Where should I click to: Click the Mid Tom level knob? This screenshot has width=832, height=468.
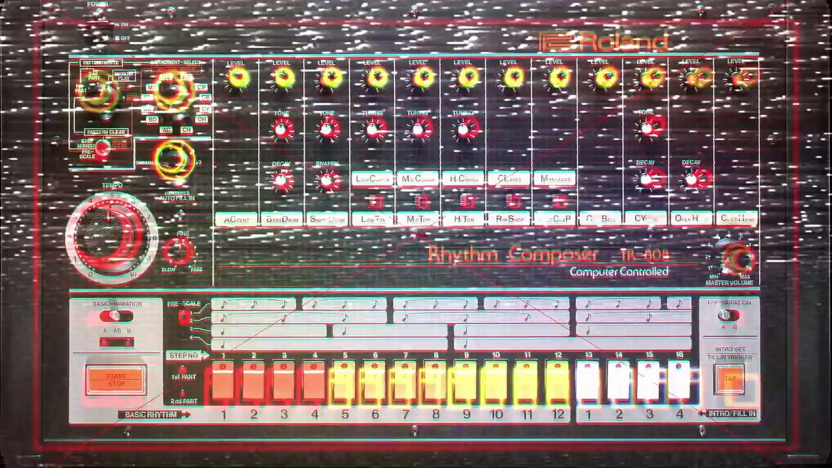[x=422, y=79]
